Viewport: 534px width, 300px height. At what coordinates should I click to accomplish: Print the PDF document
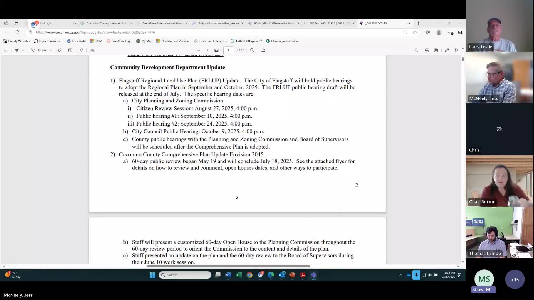tap(427, 50)
